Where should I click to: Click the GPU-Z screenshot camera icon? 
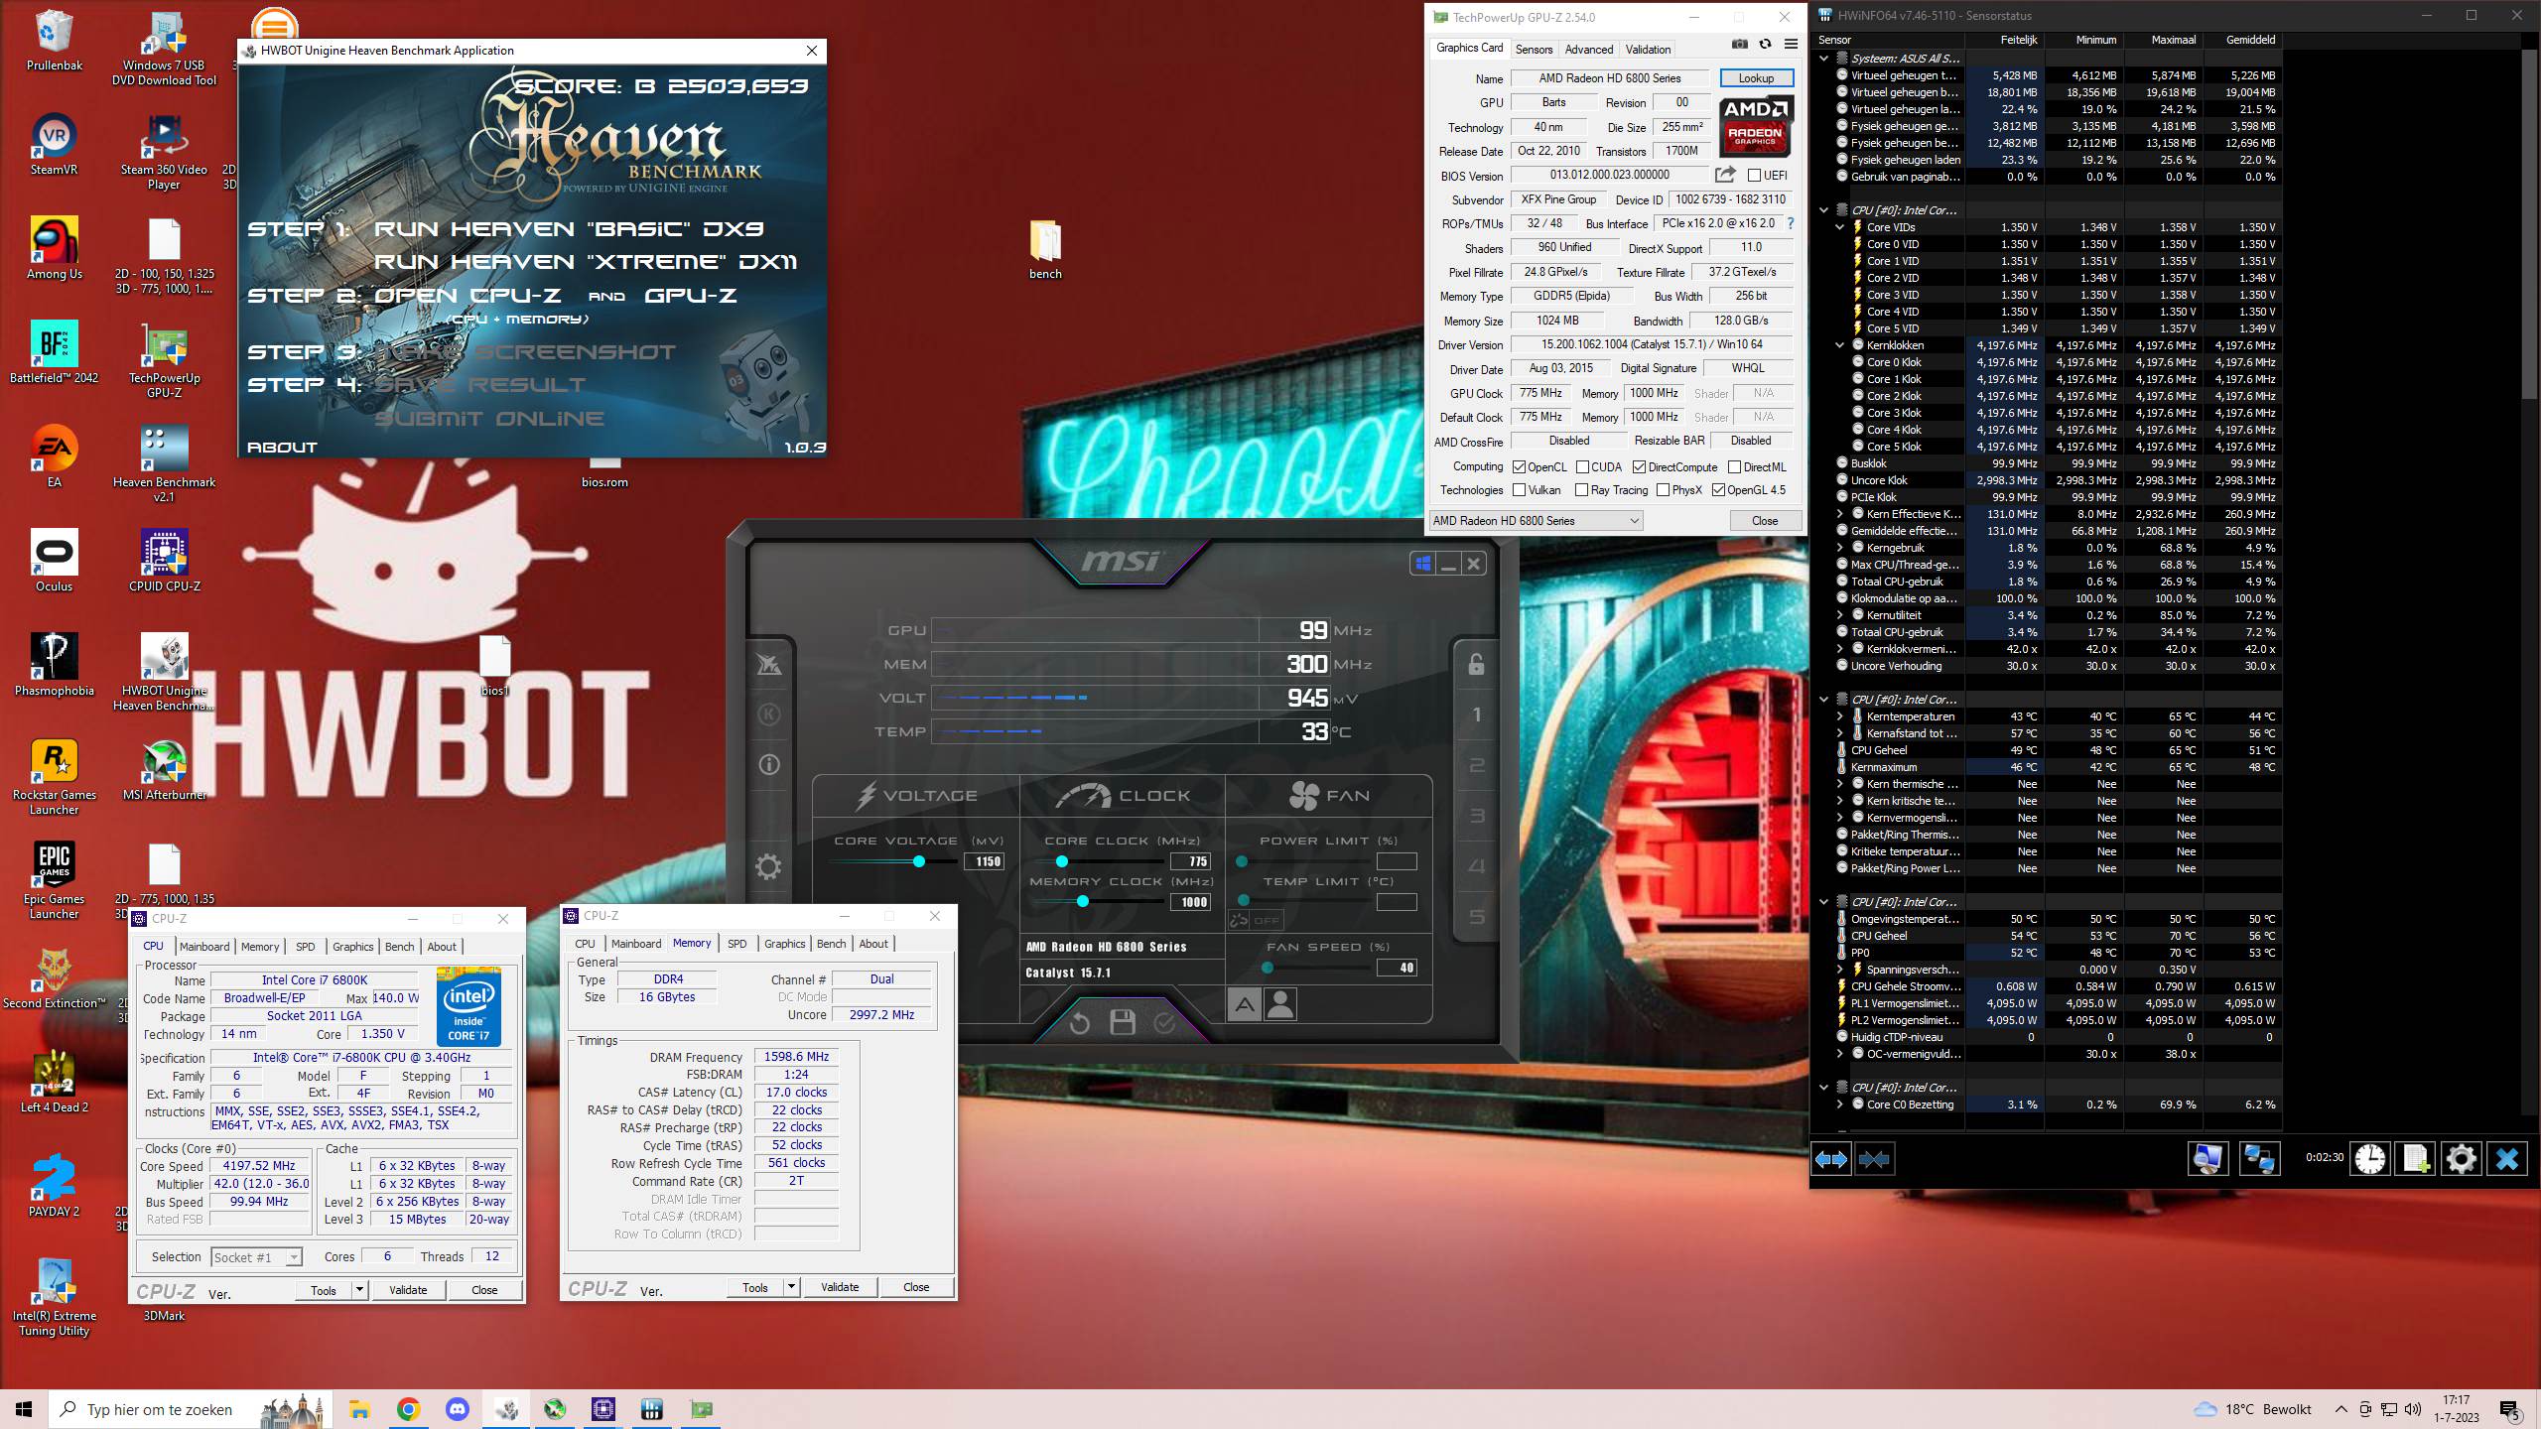(x=1739, y=45)
